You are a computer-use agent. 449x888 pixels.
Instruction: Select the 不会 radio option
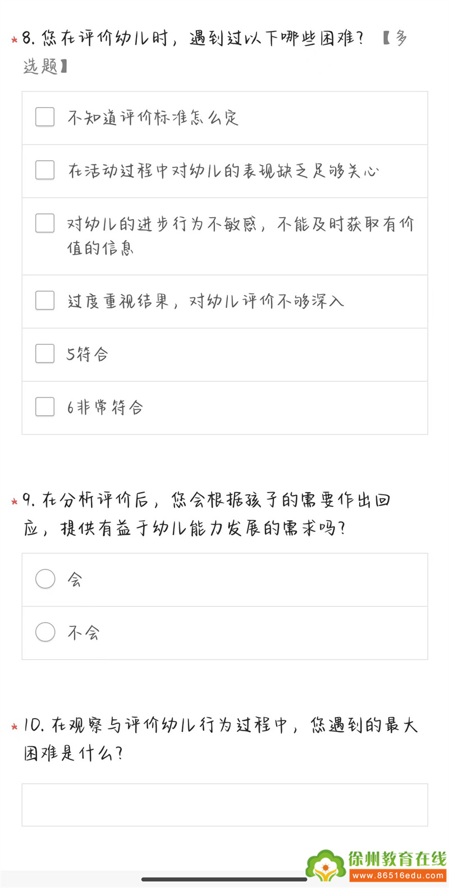45,632
